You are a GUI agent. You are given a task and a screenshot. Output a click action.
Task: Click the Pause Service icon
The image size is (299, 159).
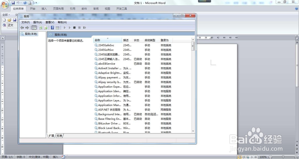point(79,28)
